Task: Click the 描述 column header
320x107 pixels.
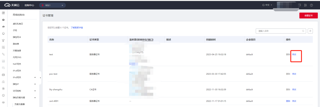Action: [169, 40]
